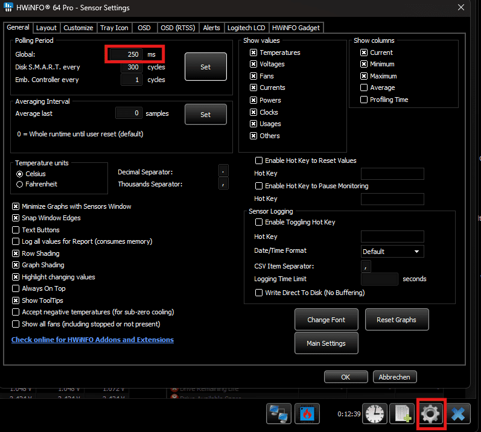This screenshot has height=432, width=481.
Task: Toggle the Currents checkbox
Action: click(x=253, y=87)
